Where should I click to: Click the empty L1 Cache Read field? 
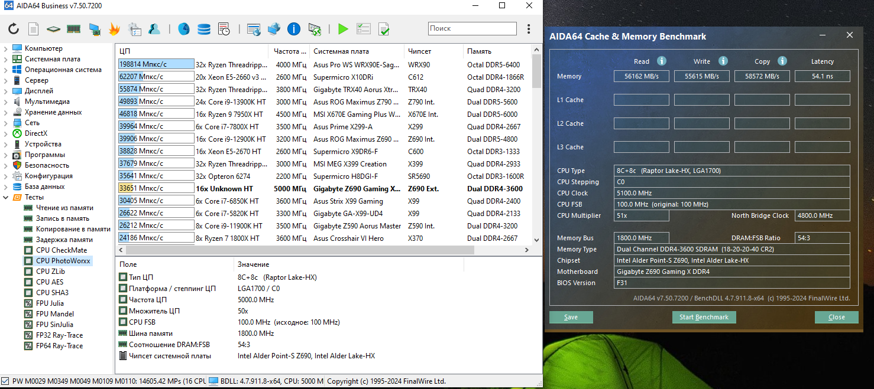[x=642, y=100]
